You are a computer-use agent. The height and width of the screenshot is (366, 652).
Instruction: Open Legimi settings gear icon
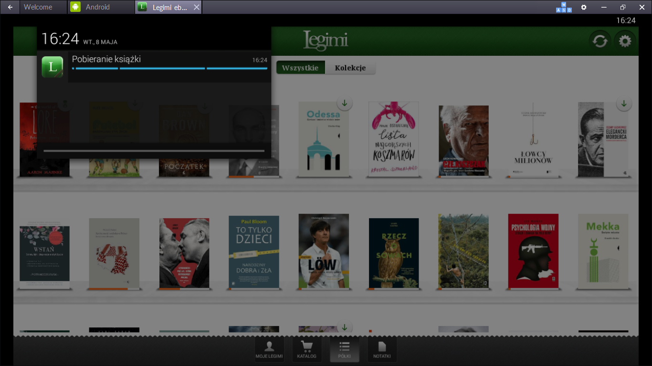625,41
